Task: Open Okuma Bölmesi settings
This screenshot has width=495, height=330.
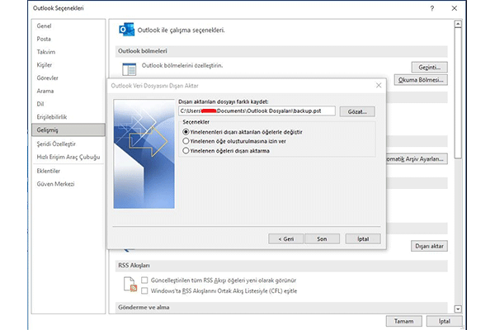Action: (x=421, y=80)
